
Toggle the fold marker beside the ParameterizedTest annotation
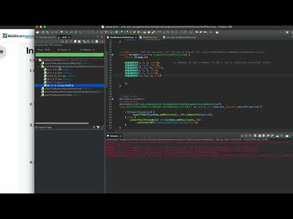point(112,99)
